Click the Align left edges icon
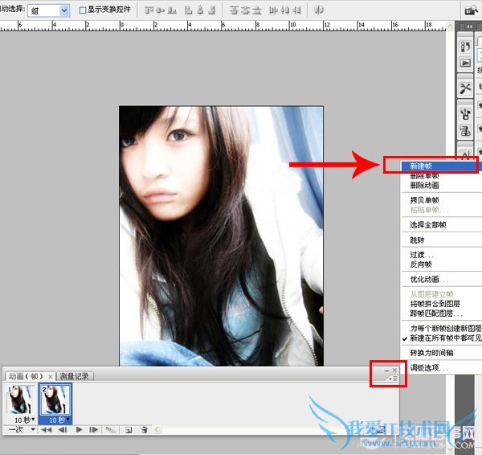The height and width of the screenshot is (455, 482). tap(189, 10)
